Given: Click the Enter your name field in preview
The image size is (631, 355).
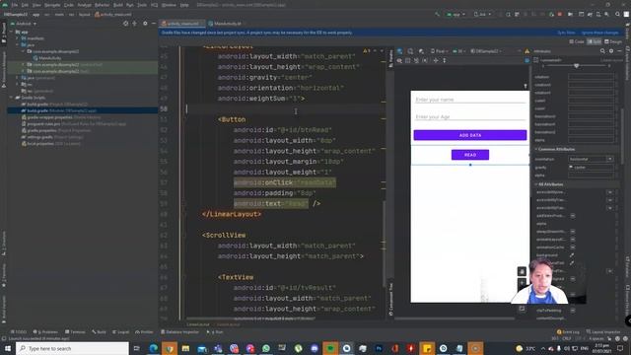Looking at the screenshot, I should pos(470,100).
